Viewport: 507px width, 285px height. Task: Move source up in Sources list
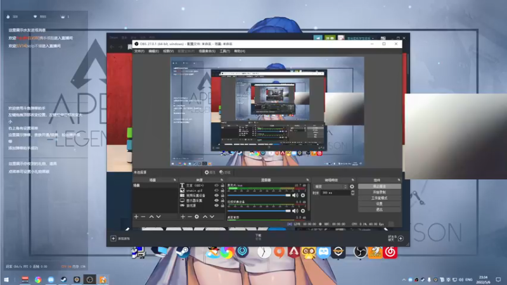[x=205, y=217]
